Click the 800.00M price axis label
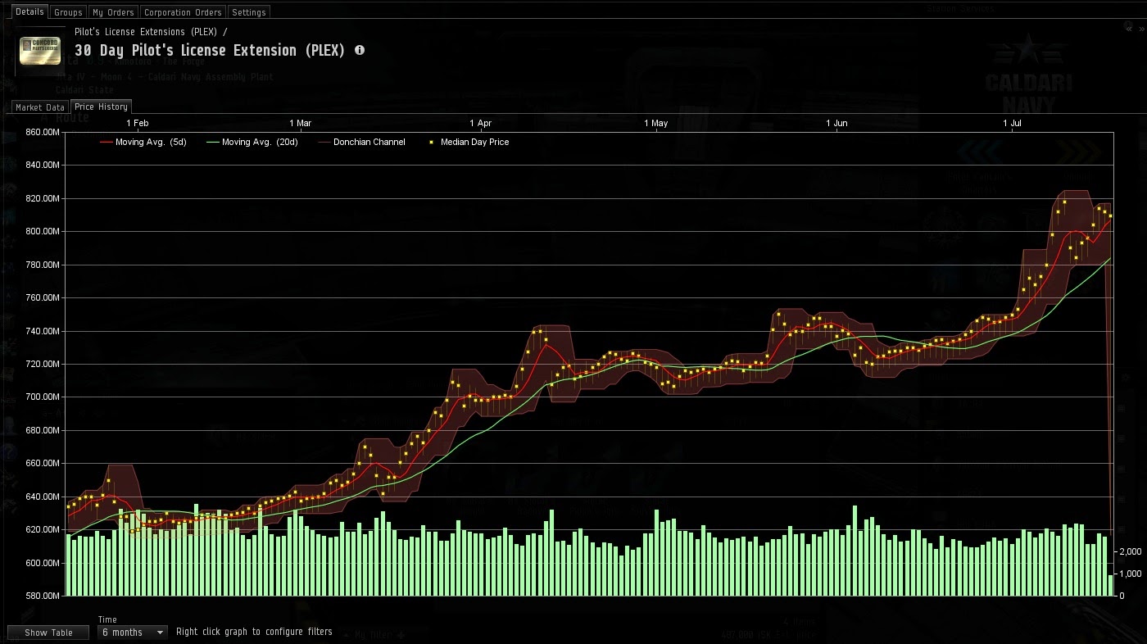 coord(43,232)
